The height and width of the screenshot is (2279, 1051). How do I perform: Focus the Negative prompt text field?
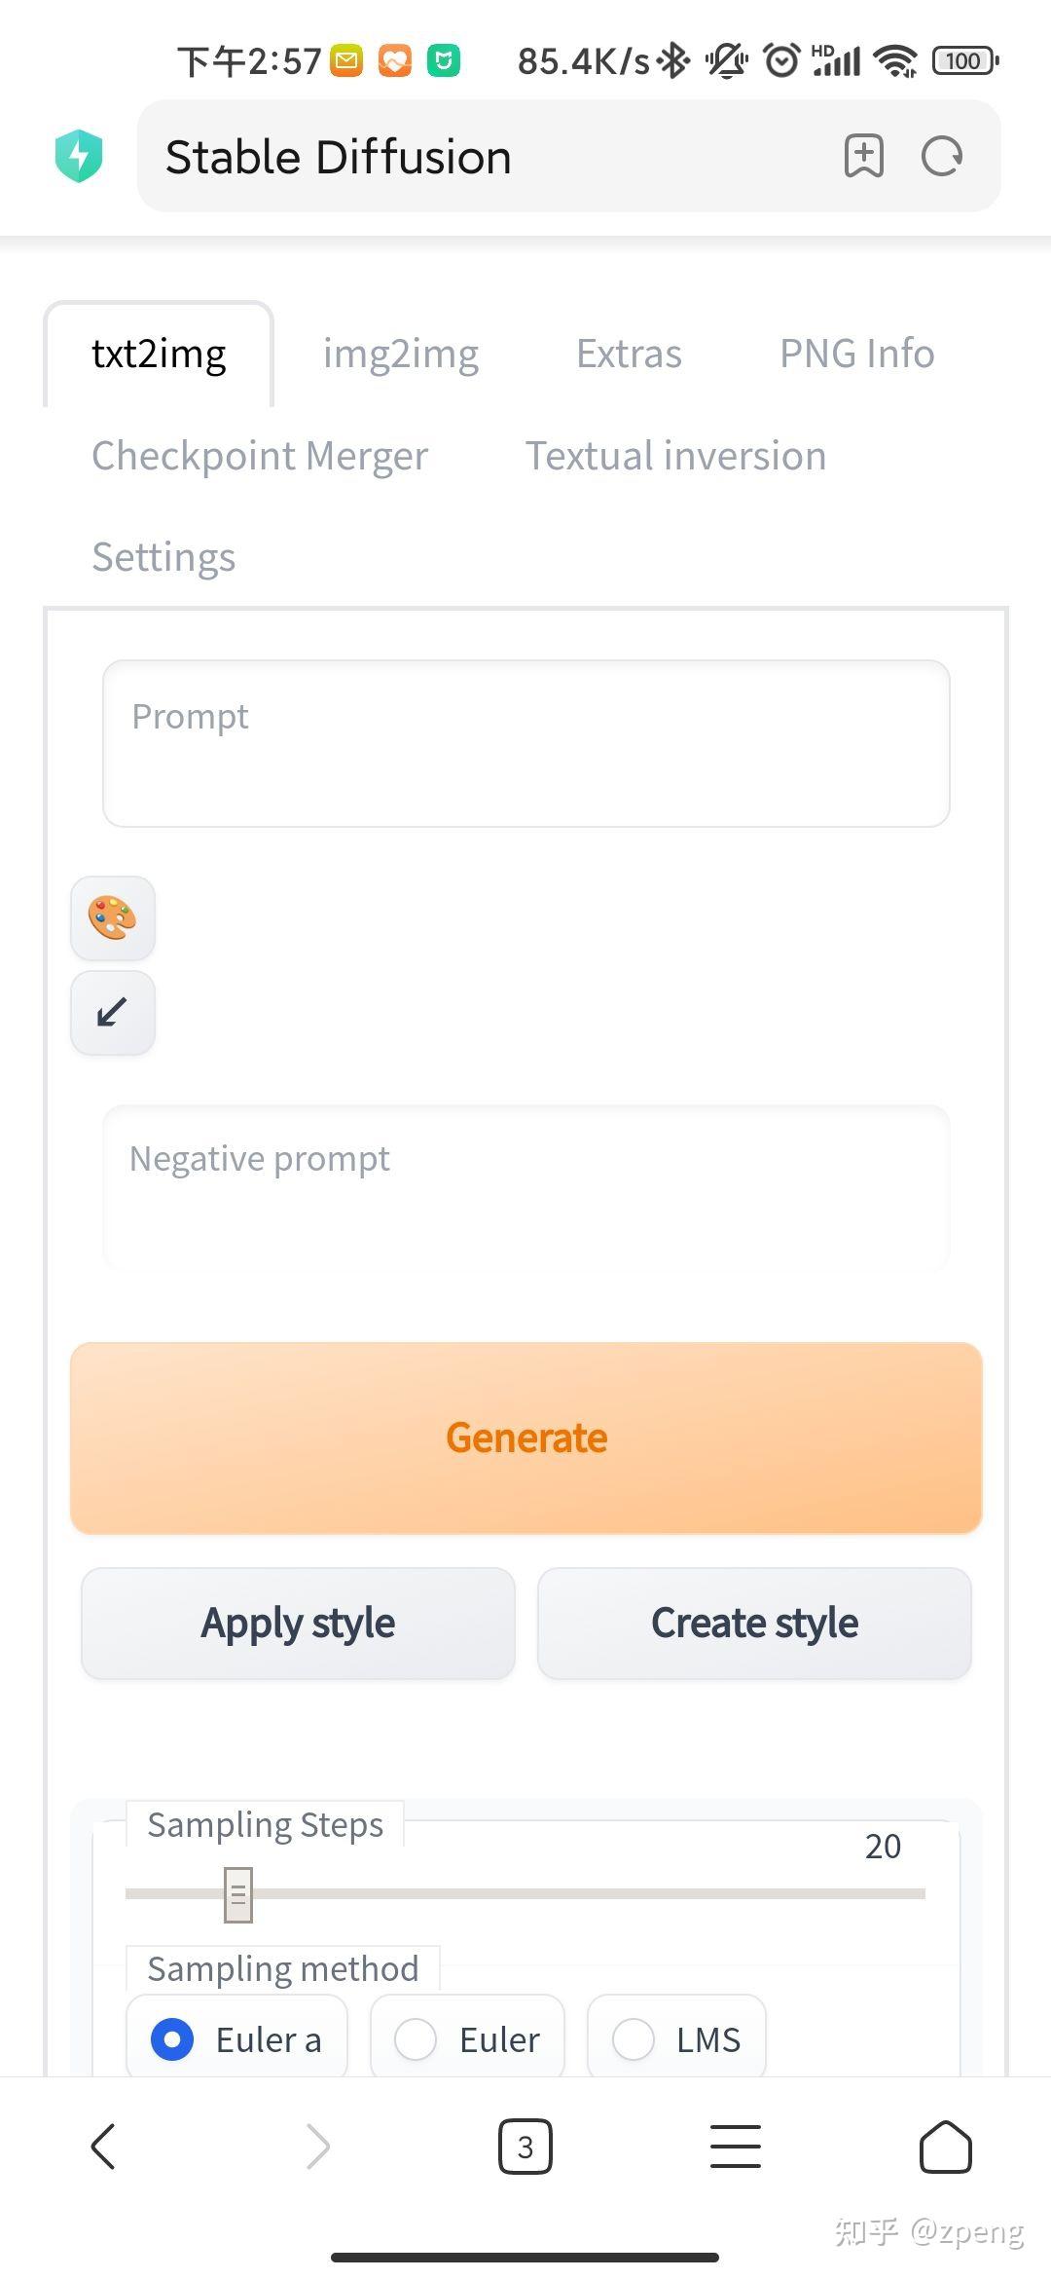(525, 1188)
